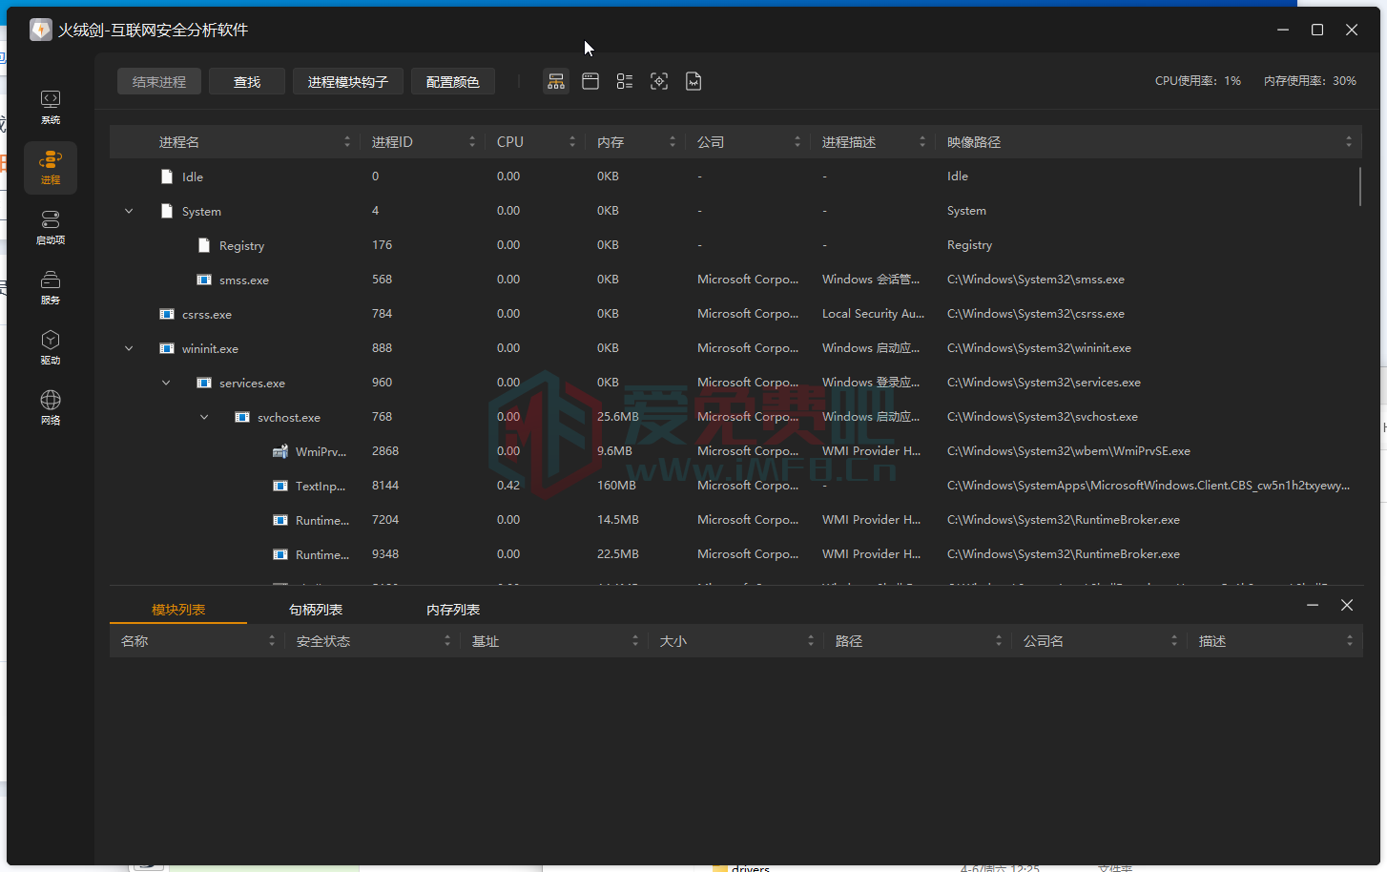
Task: Open the 系统 section in the sidebar
Action: [x=51, y=107]
